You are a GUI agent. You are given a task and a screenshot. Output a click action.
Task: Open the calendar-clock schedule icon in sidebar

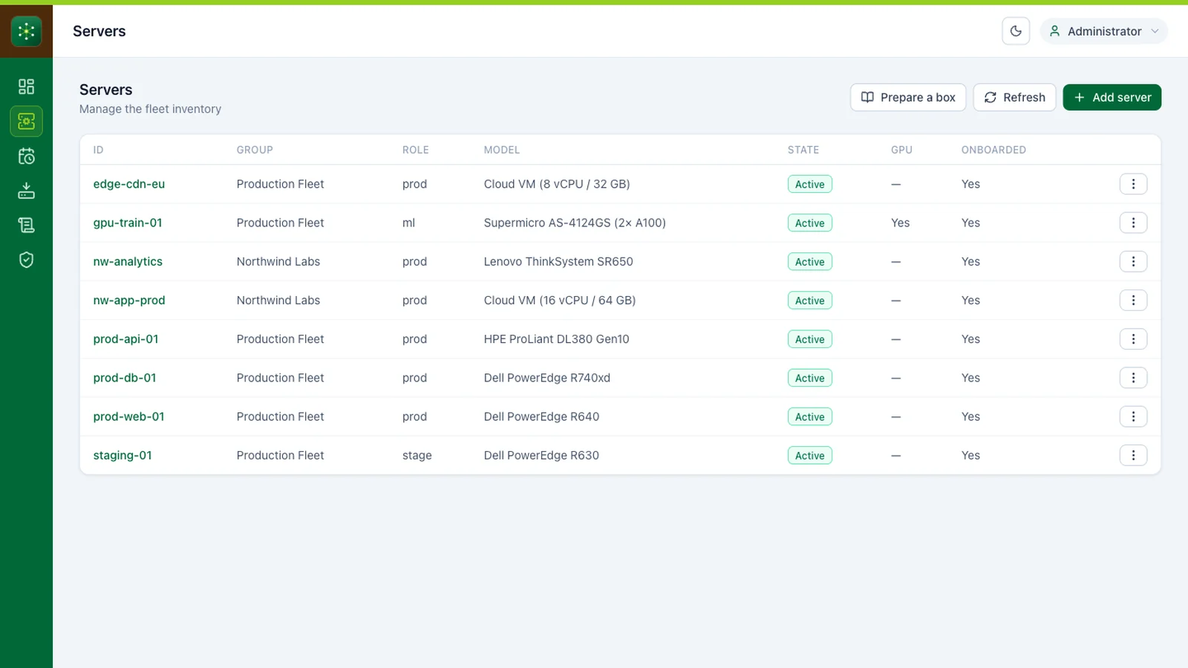tap(26, 156)
